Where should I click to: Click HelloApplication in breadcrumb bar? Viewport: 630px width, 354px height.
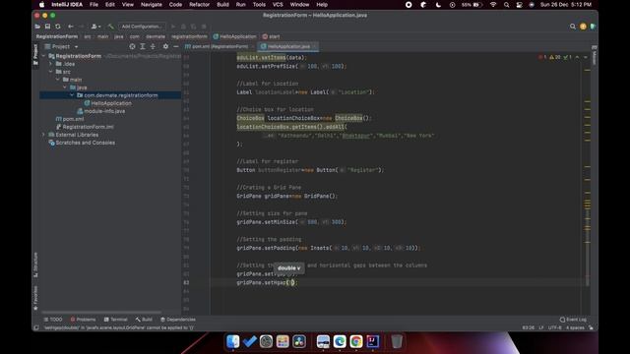click(x=234, y=36)
